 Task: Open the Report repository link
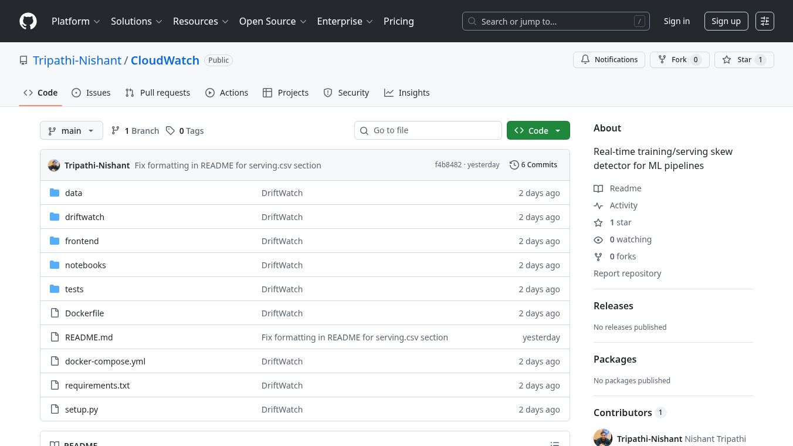tap(627, 273)
